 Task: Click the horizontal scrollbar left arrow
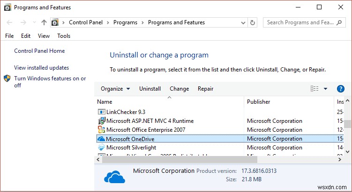[x=98, y=160]
